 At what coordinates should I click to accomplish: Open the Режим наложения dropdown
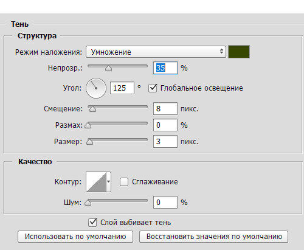point(156,52)
